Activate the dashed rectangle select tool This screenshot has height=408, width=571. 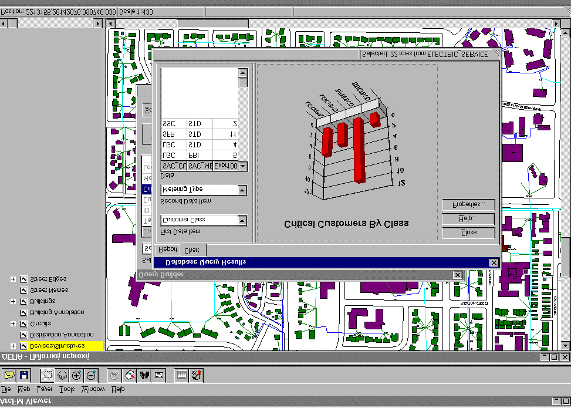click(x=48, y=375)
